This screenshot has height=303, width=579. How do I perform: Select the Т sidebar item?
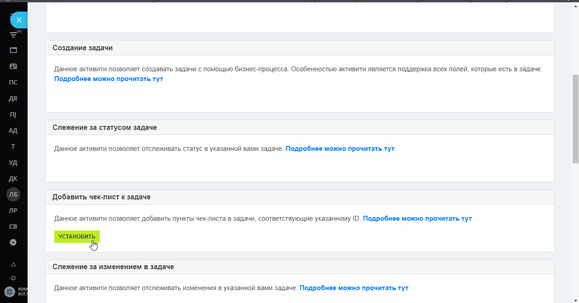[x=13, y=146]
